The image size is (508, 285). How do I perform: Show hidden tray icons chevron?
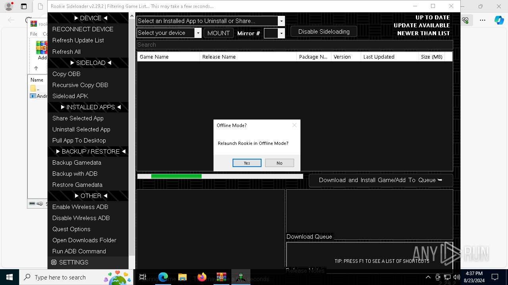pyautogui.click(x=428, y=277)
